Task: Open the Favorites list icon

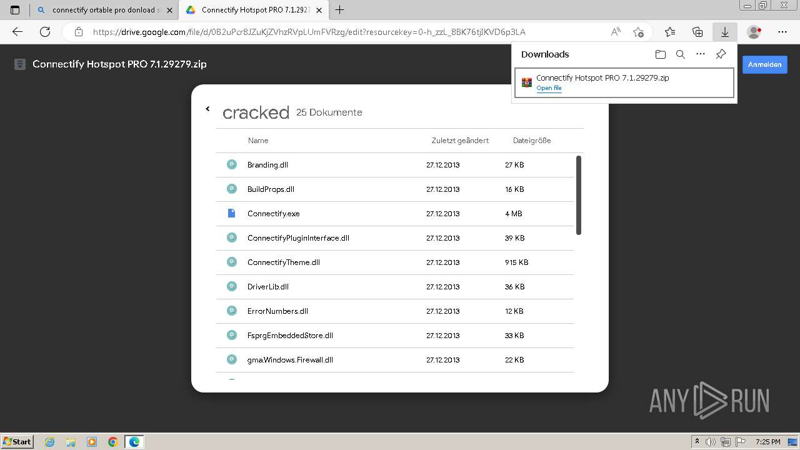Action: [670, 32]
